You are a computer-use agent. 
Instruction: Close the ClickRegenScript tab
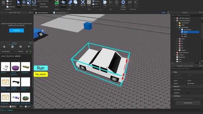coord(67,13)
